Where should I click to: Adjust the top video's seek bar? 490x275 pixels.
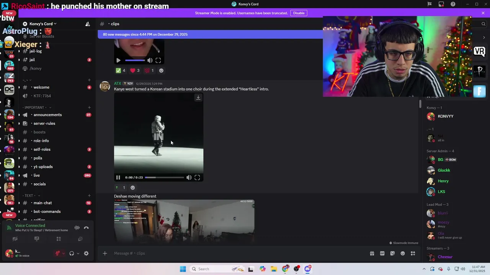[x=135, y=60]
